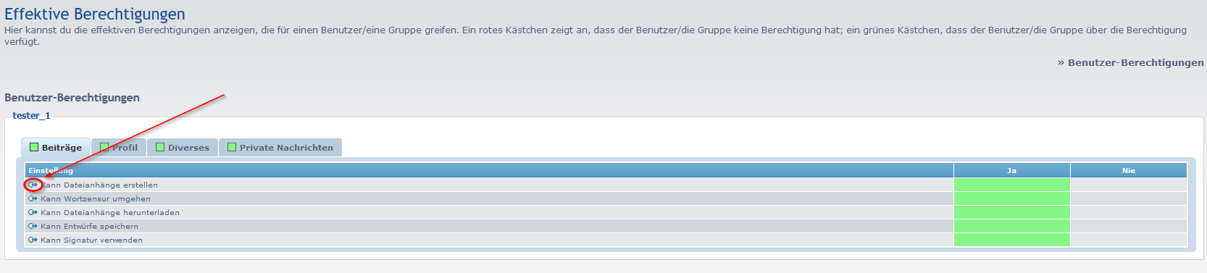Click trace icon beside Kann Dateianhänge erstellen

pos(33,185)
